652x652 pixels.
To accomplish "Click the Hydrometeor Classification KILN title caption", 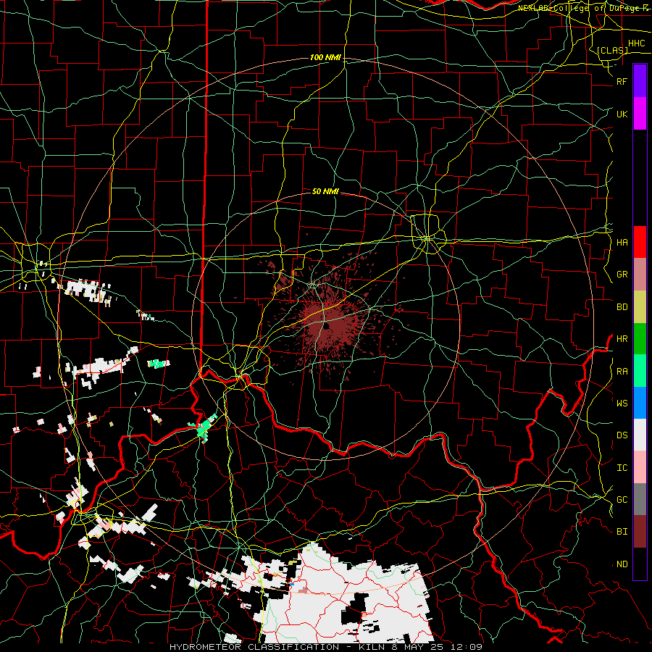I will click(x=326, y=647).
